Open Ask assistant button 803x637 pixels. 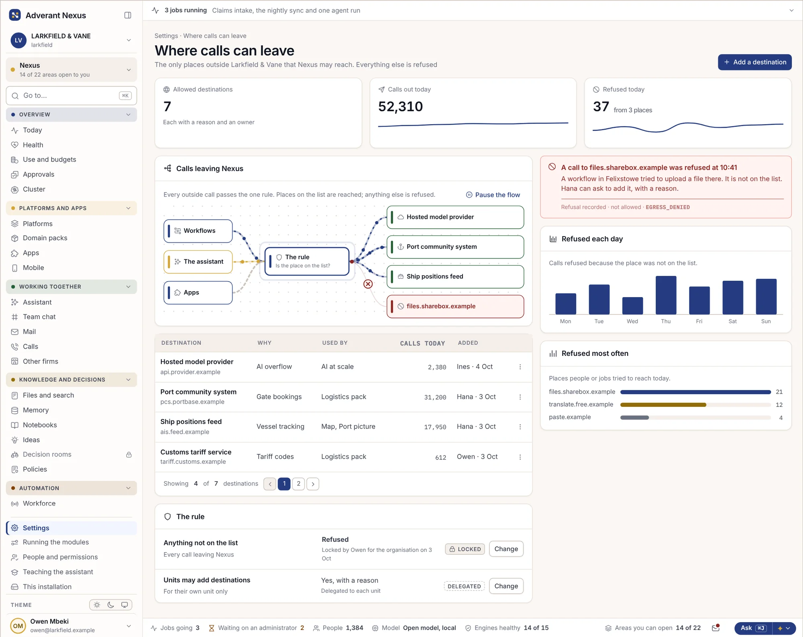click(753, 628)
